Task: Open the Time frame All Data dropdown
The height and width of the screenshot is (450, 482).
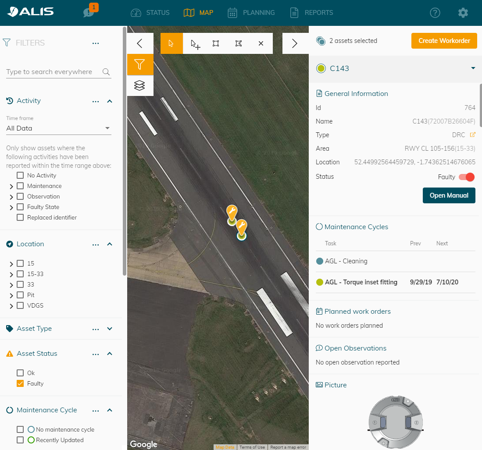Action: [58, 128]
